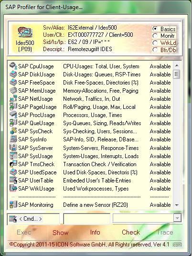Click the SAP ProcUsage icon
Image resolution: width=192 pixels, height=256 pixels.
pyautogui.click(x=13, y=115)
